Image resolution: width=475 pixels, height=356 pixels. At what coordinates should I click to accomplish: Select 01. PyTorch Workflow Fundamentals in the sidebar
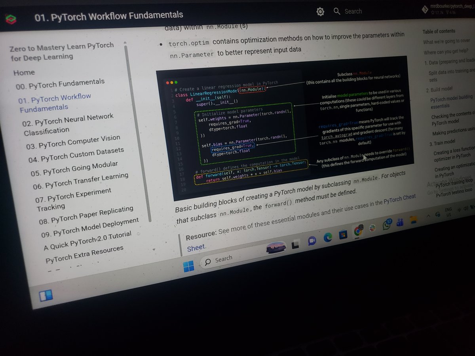(x=55, y=102)
